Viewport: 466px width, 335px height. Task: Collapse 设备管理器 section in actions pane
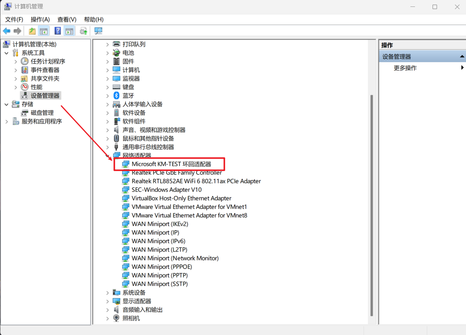462,56
